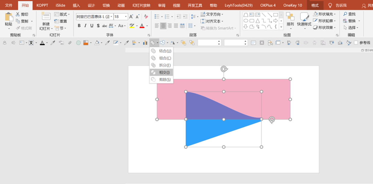The width and height of the screenshot is (373, 184).
Task: Click the numbered list icon
Action: point(167,17)
